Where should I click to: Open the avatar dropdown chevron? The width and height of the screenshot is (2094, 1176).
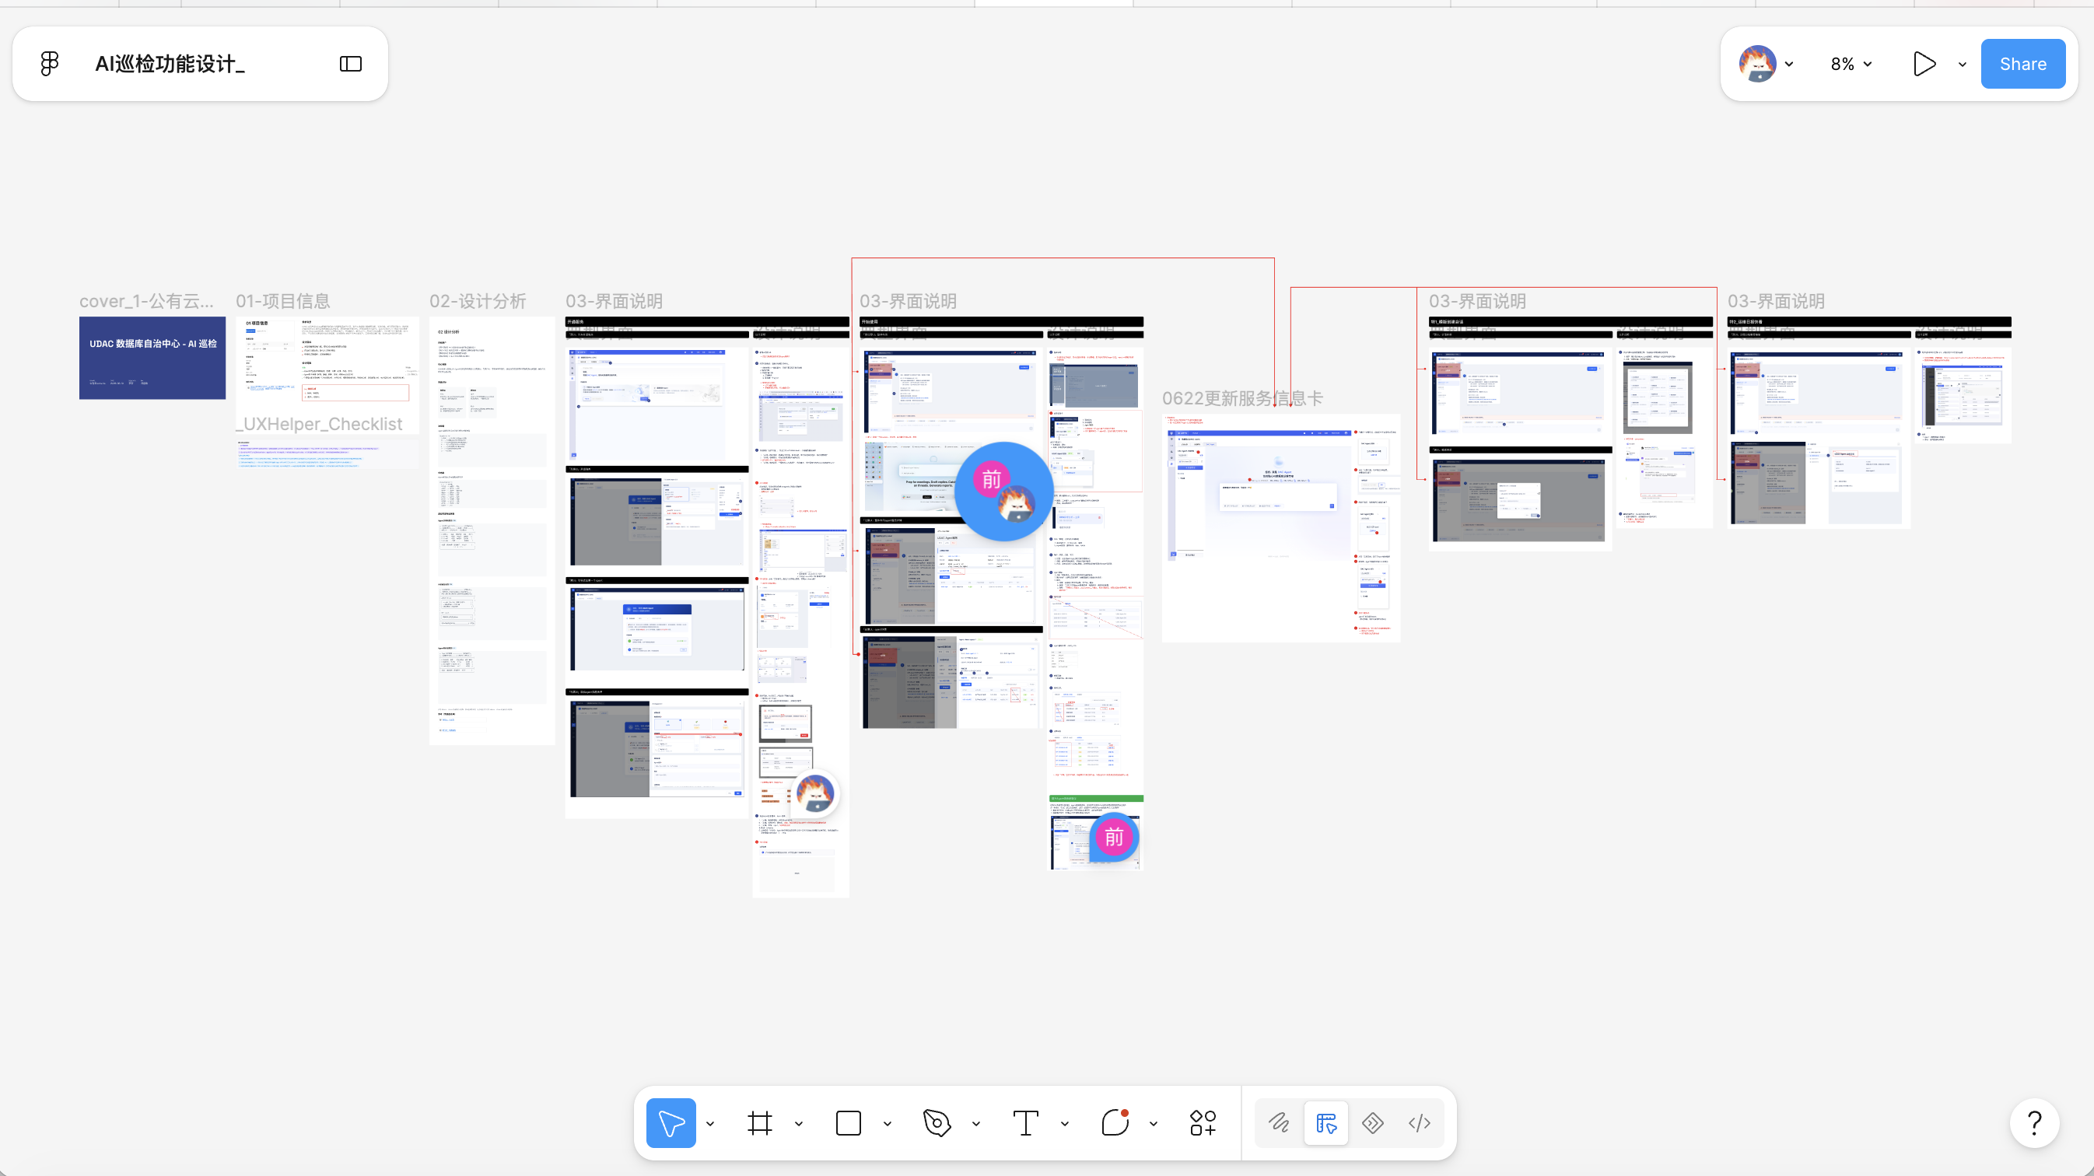[x=1789, y=65]
